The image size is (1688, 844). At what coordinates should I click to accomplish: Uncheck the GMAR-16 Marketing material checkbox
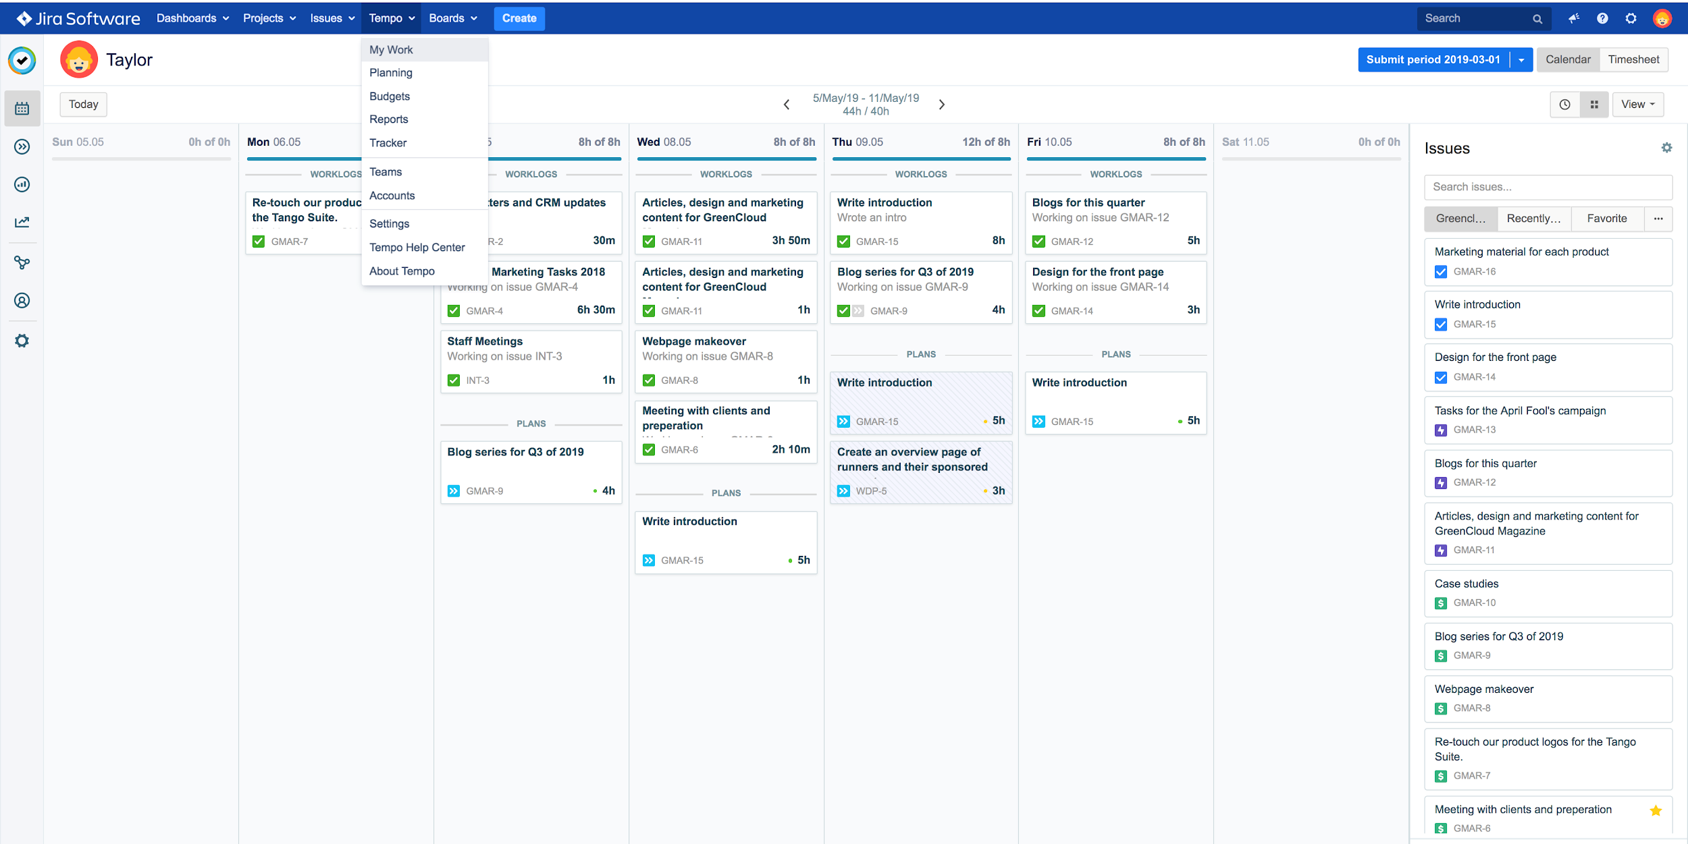tap(1442, 272)
